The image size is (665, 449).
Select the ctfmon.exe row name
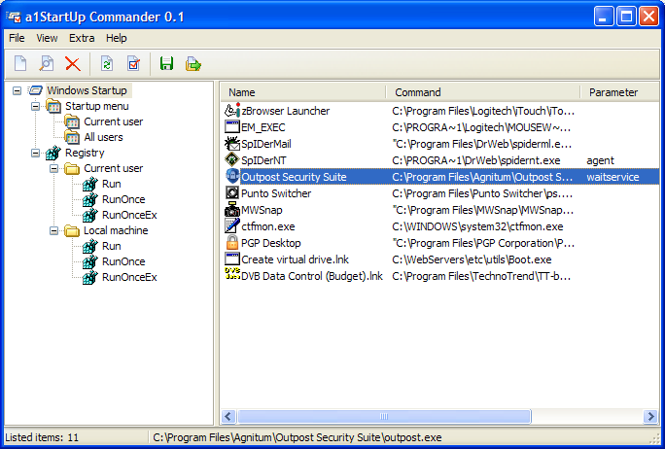[268, 226]
